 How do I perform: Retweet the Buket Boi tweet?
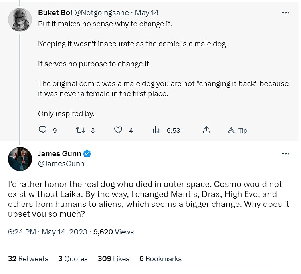click(80, 130)
